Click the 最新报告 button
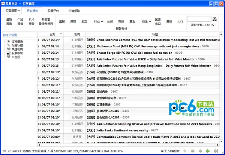Screen dimensions: 225x155 pyautogui.click(x=9, y=21)
